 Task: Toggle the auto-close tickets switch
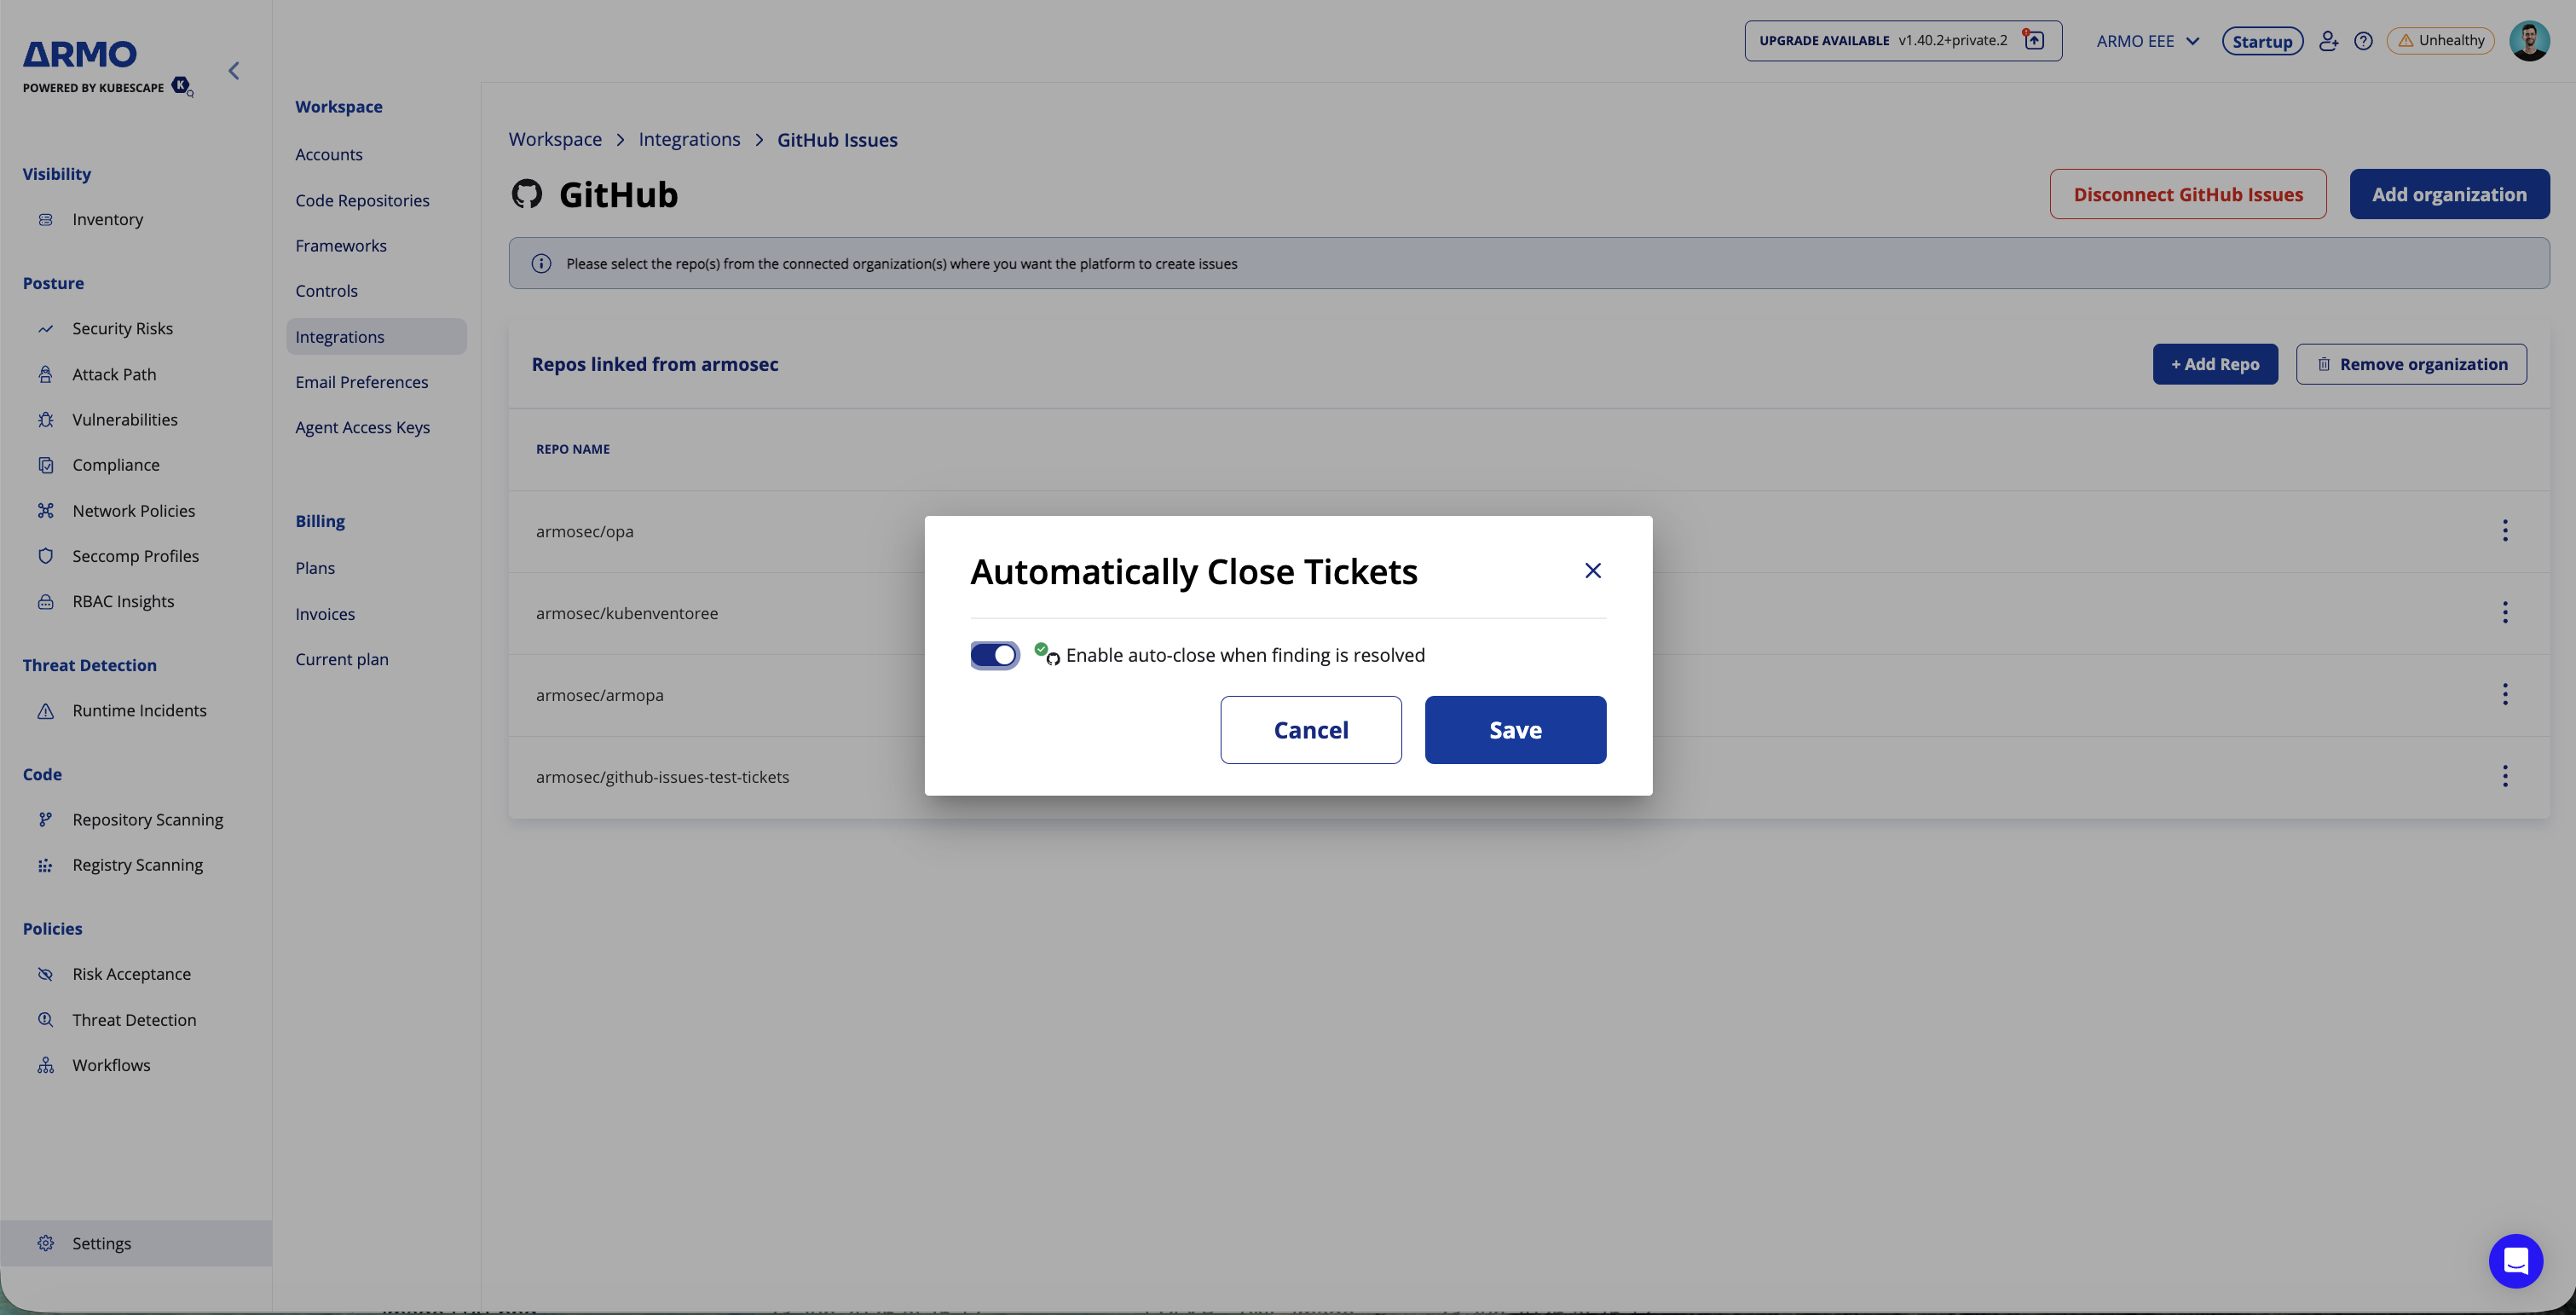(x=994, y=654)
